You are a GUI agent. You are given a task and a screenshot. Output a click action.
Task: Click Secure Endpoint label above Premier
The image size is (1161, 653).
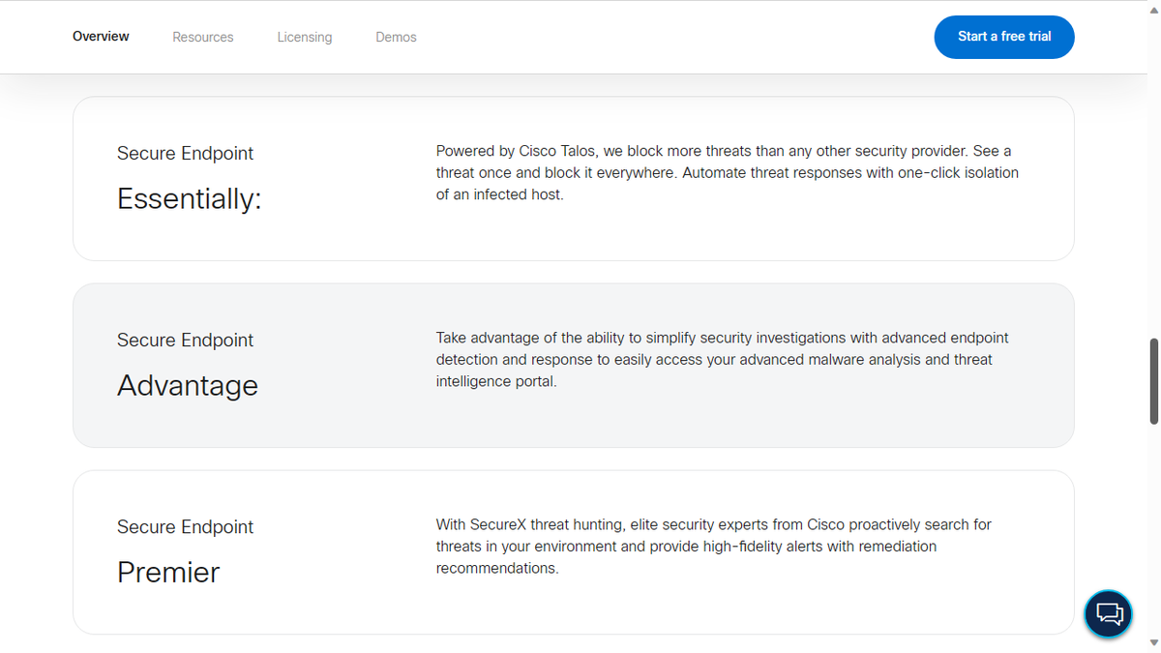185,526
